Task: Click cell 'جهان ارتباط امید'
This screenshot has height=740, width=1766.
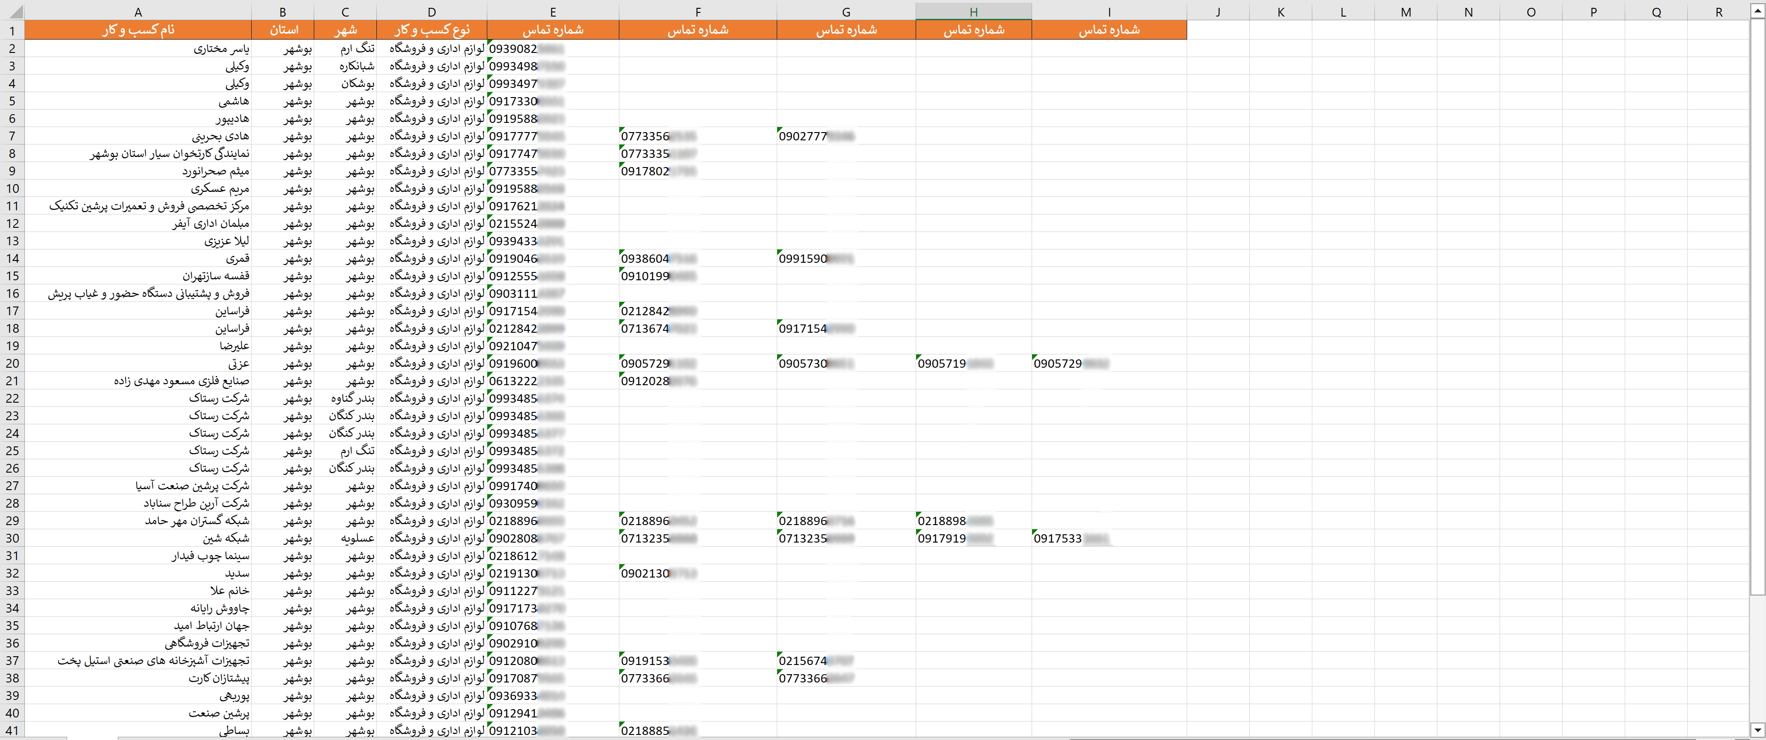Action: coord(138,625)
